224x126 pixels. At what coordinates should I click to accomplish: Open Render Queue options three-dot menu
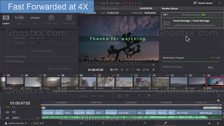tap(221, 8)
